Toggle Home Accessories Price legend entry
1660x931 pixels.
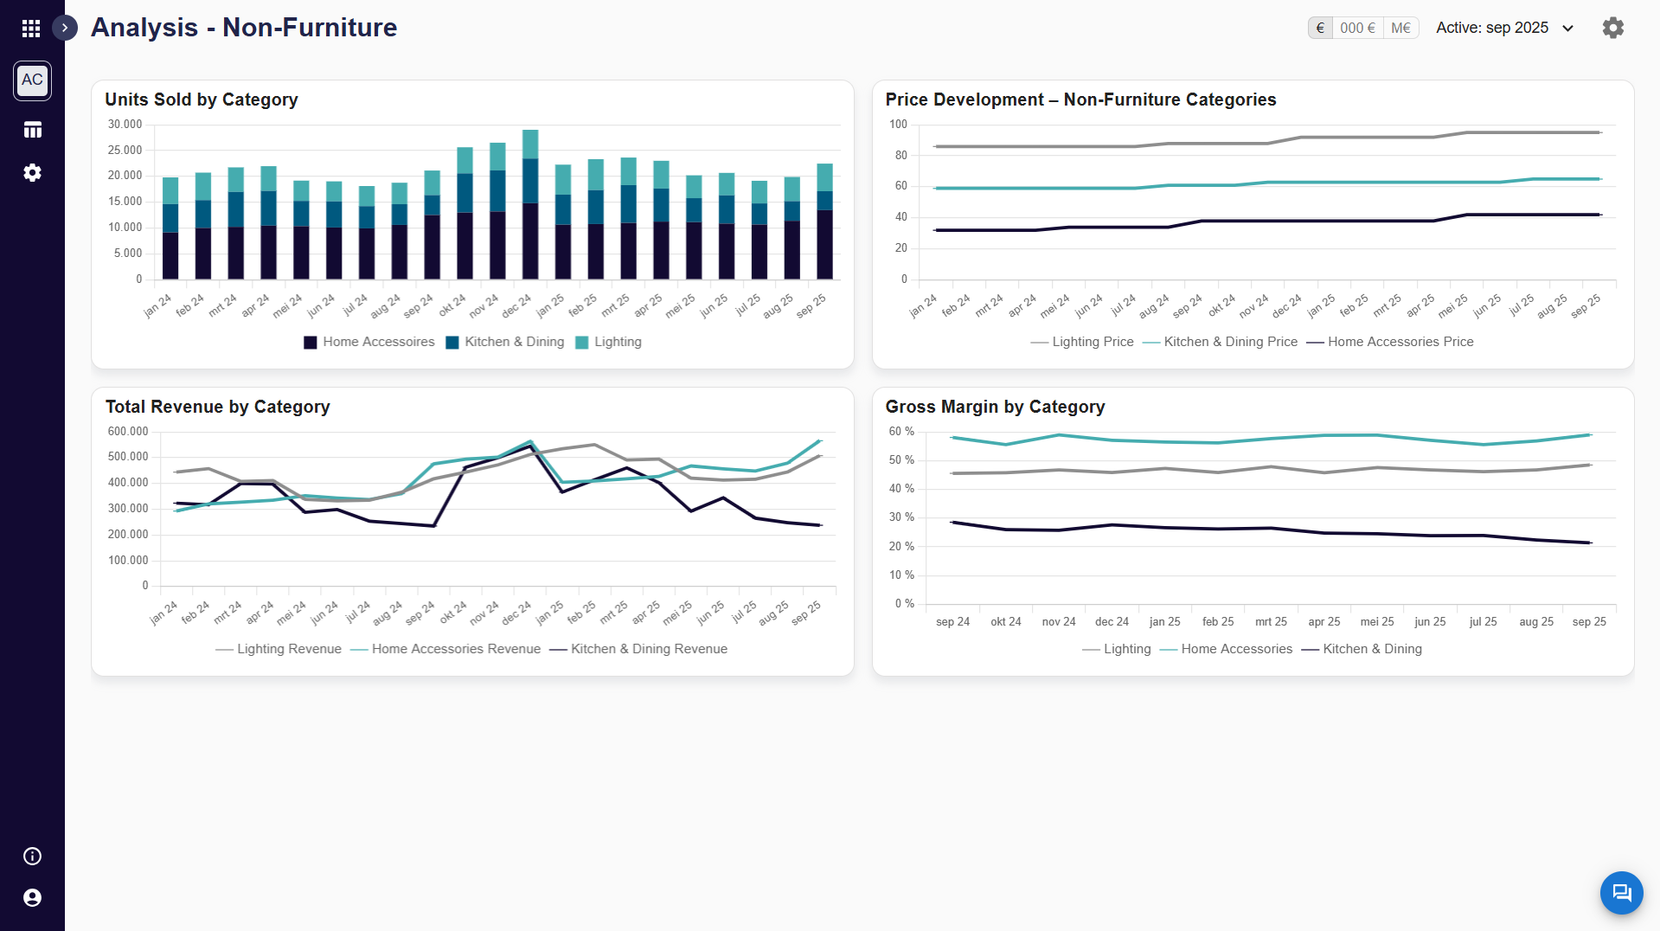click(x=1390, y=342)
